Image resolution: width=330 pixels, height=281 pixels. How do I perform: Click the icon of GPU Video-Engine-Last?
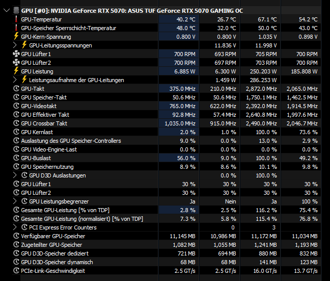point(16,149)
